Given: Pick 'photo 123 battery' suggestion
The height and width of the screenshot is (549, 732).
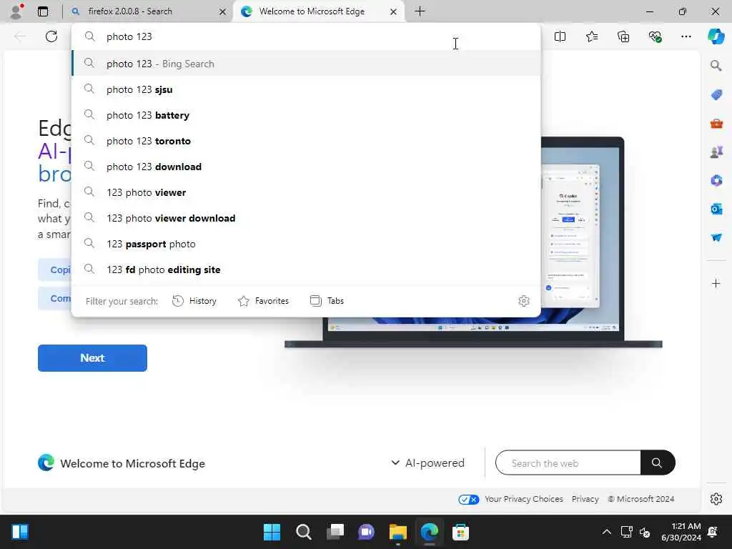Looking at the screenshot, I should (306, 115).
